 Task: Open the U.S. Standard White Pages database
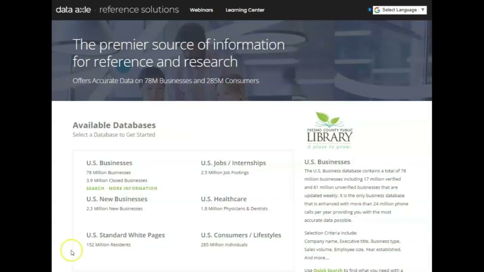click(x=126, y=235)
